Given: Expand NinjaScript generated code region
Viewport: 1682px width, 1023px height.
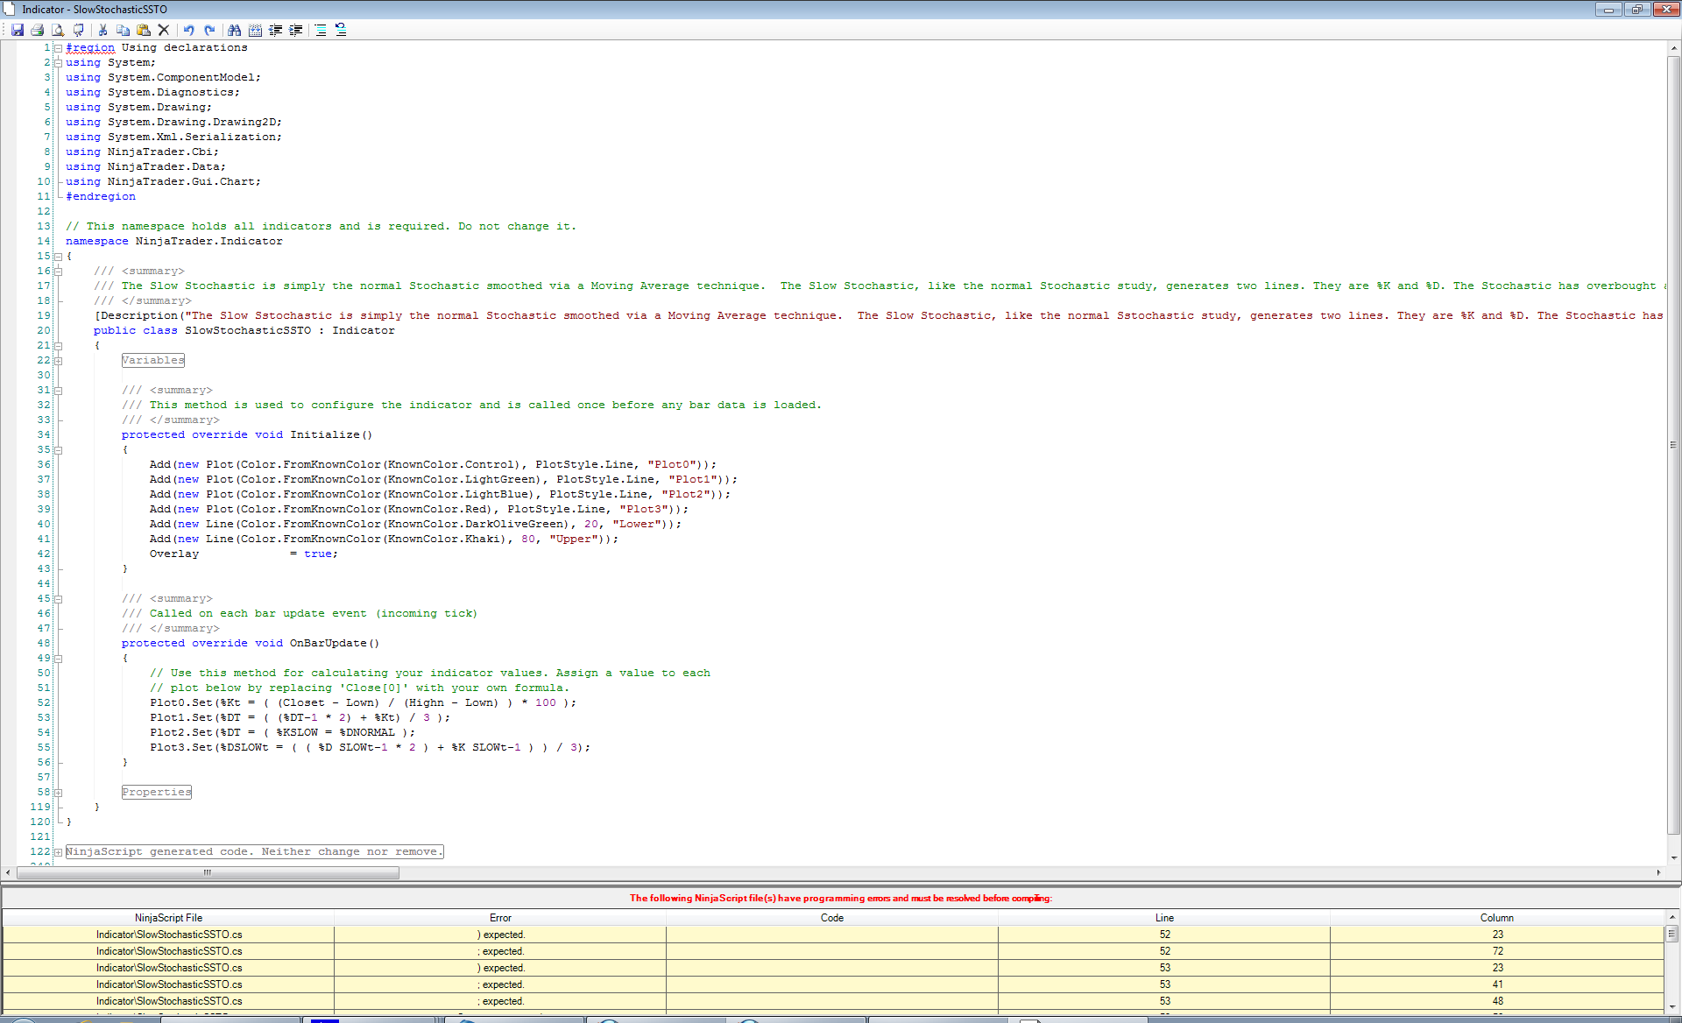Looking at the screenshot, I should click(x=58, y=852).
